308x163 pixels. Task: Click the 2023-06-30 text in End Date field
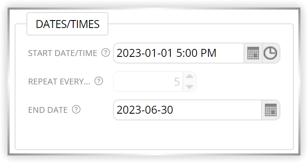click(145, 110)
